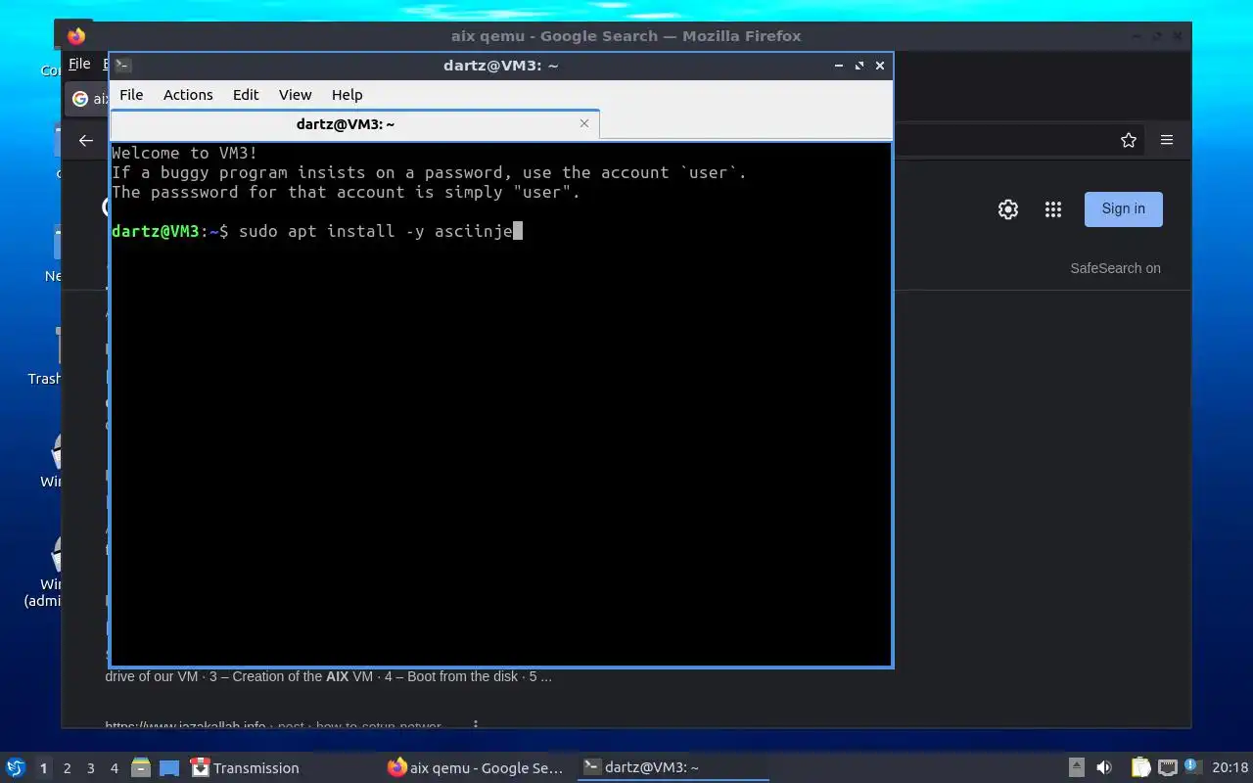Screen dimensions: 1253x783
Task: Minimize the terminal window
Action: point(839,66)
